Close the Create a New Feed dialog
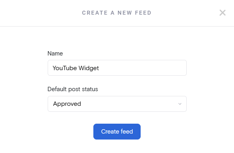 click(x=222, y=13)
